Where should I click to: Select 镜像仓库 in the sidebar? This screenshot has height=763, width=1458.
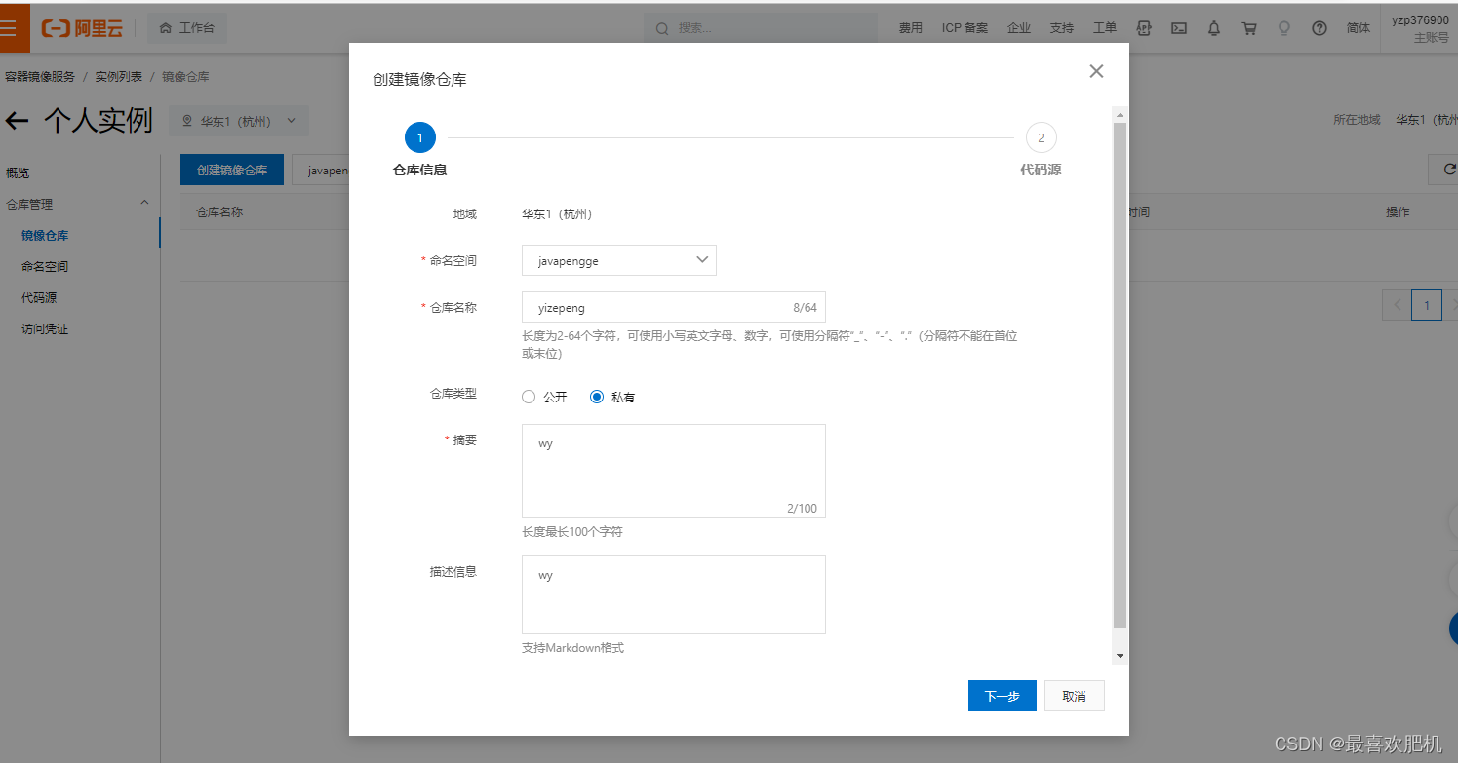tap(45, 235)
